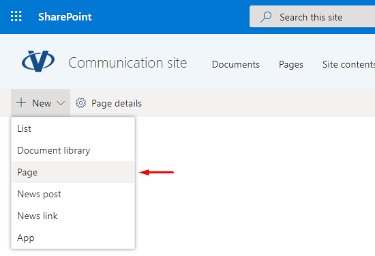Viewport: 375px width, 256px height.
Task: Click the SharePoint header label
Action: click(x=65, y=17)
